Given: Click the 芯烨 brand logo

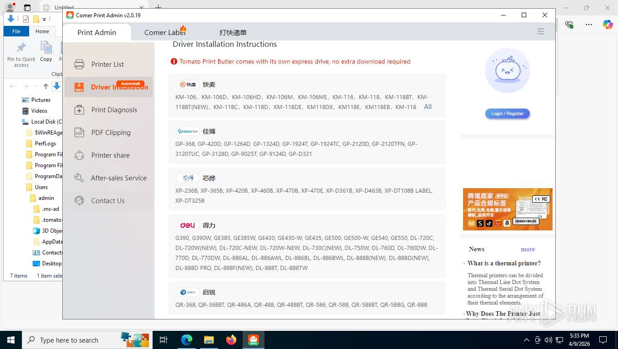Looking at the screenshot, I should coord(188,178).
